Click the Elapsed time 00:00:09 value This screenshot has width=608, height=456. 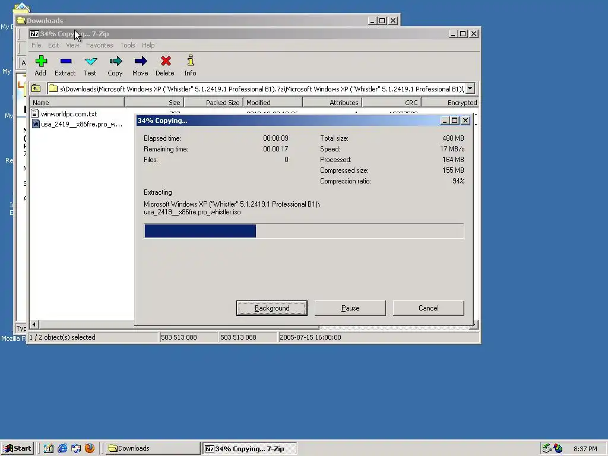point(275,138)
